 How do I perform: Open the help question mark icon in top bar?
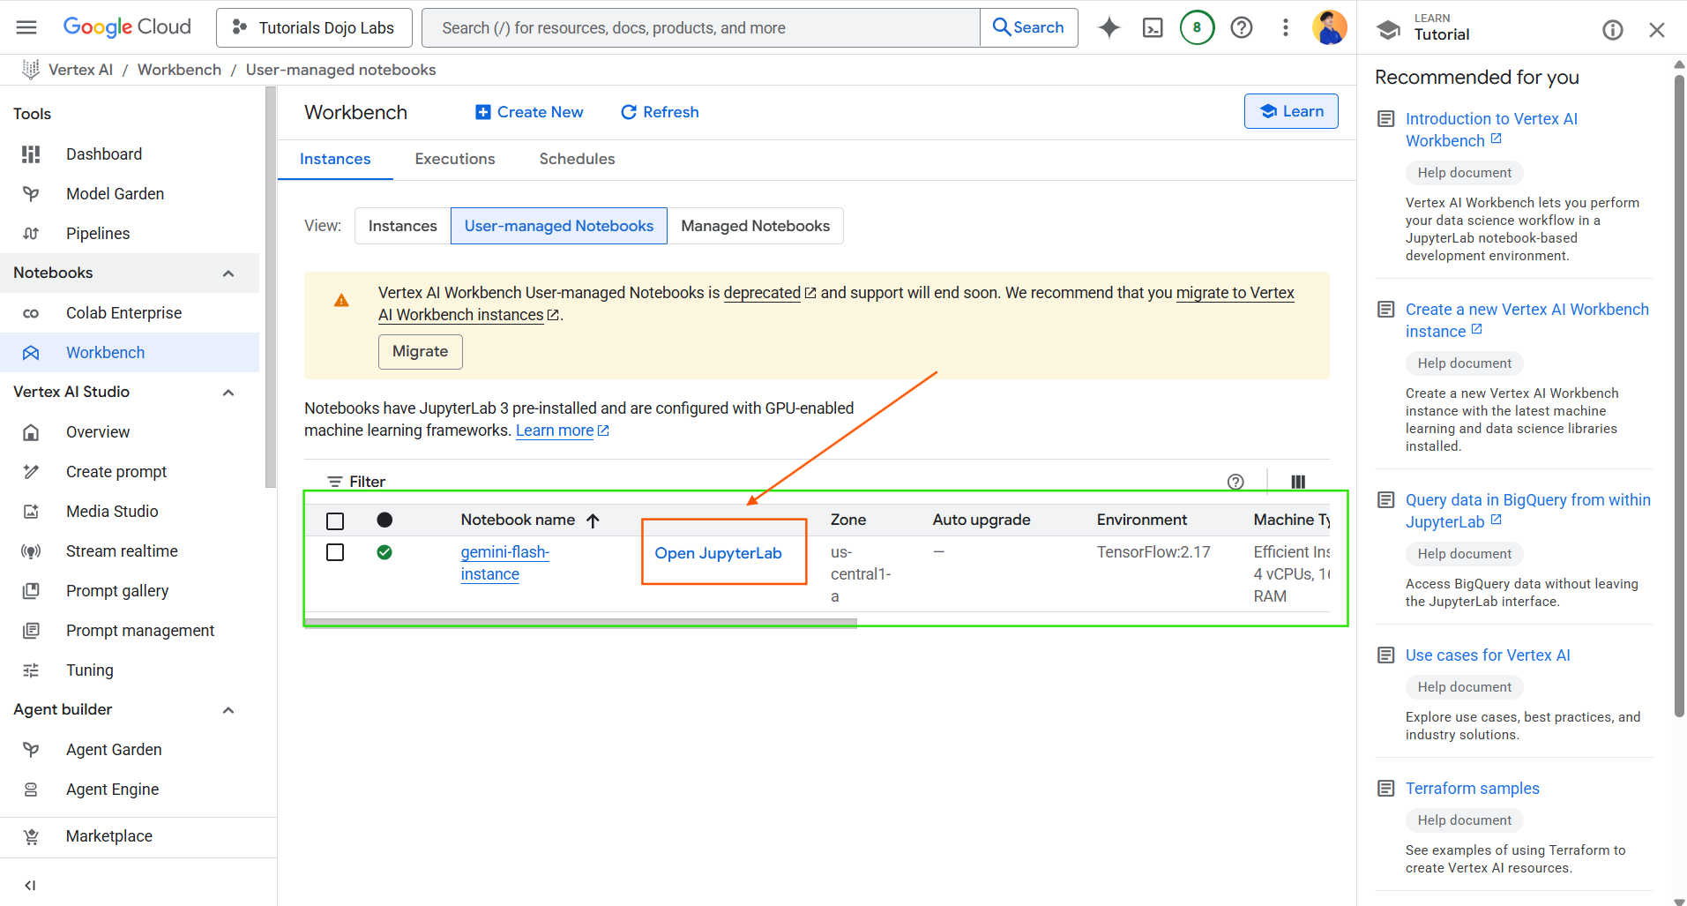[1242, 27]
